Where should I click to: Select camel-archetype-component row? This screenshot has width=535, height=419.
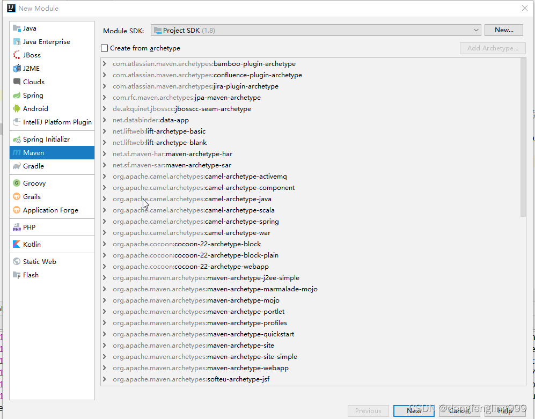coord(311,188)
